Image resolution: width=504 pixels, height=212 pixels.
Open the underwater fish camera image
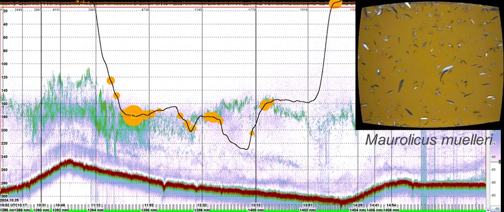tap(428, 64)
